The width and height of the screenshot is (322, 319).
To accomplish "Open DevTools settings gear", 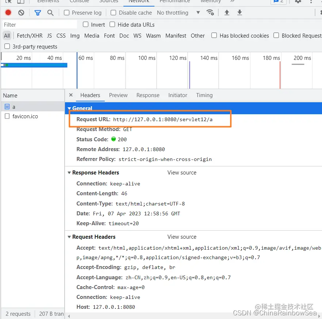I will click(298, 1).
